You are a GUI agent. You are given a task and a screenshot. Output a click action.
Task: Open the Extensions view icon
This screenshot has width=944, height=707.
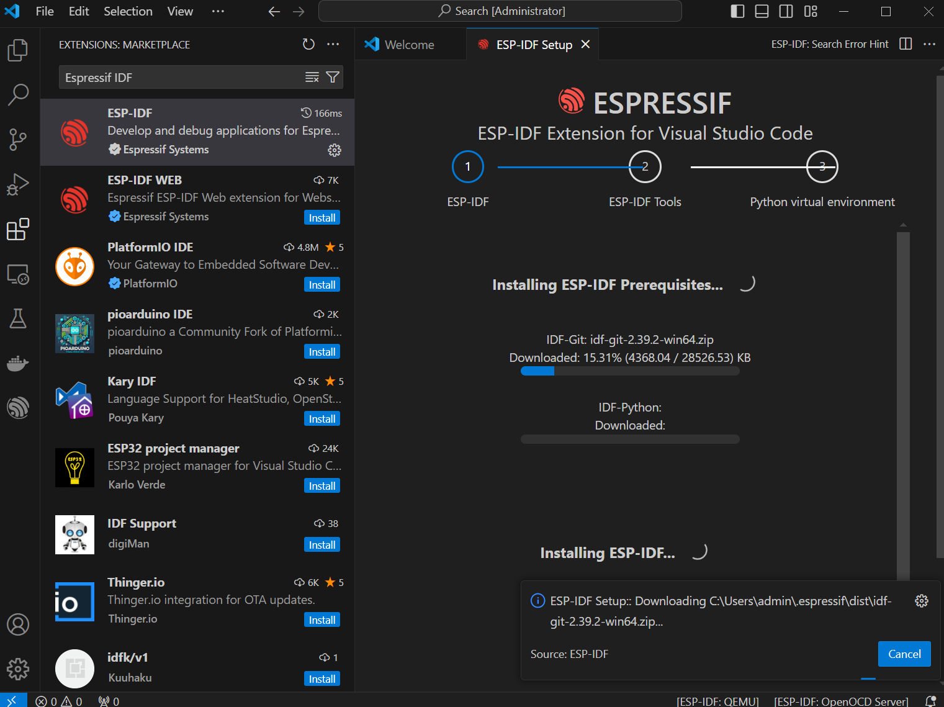18,229
